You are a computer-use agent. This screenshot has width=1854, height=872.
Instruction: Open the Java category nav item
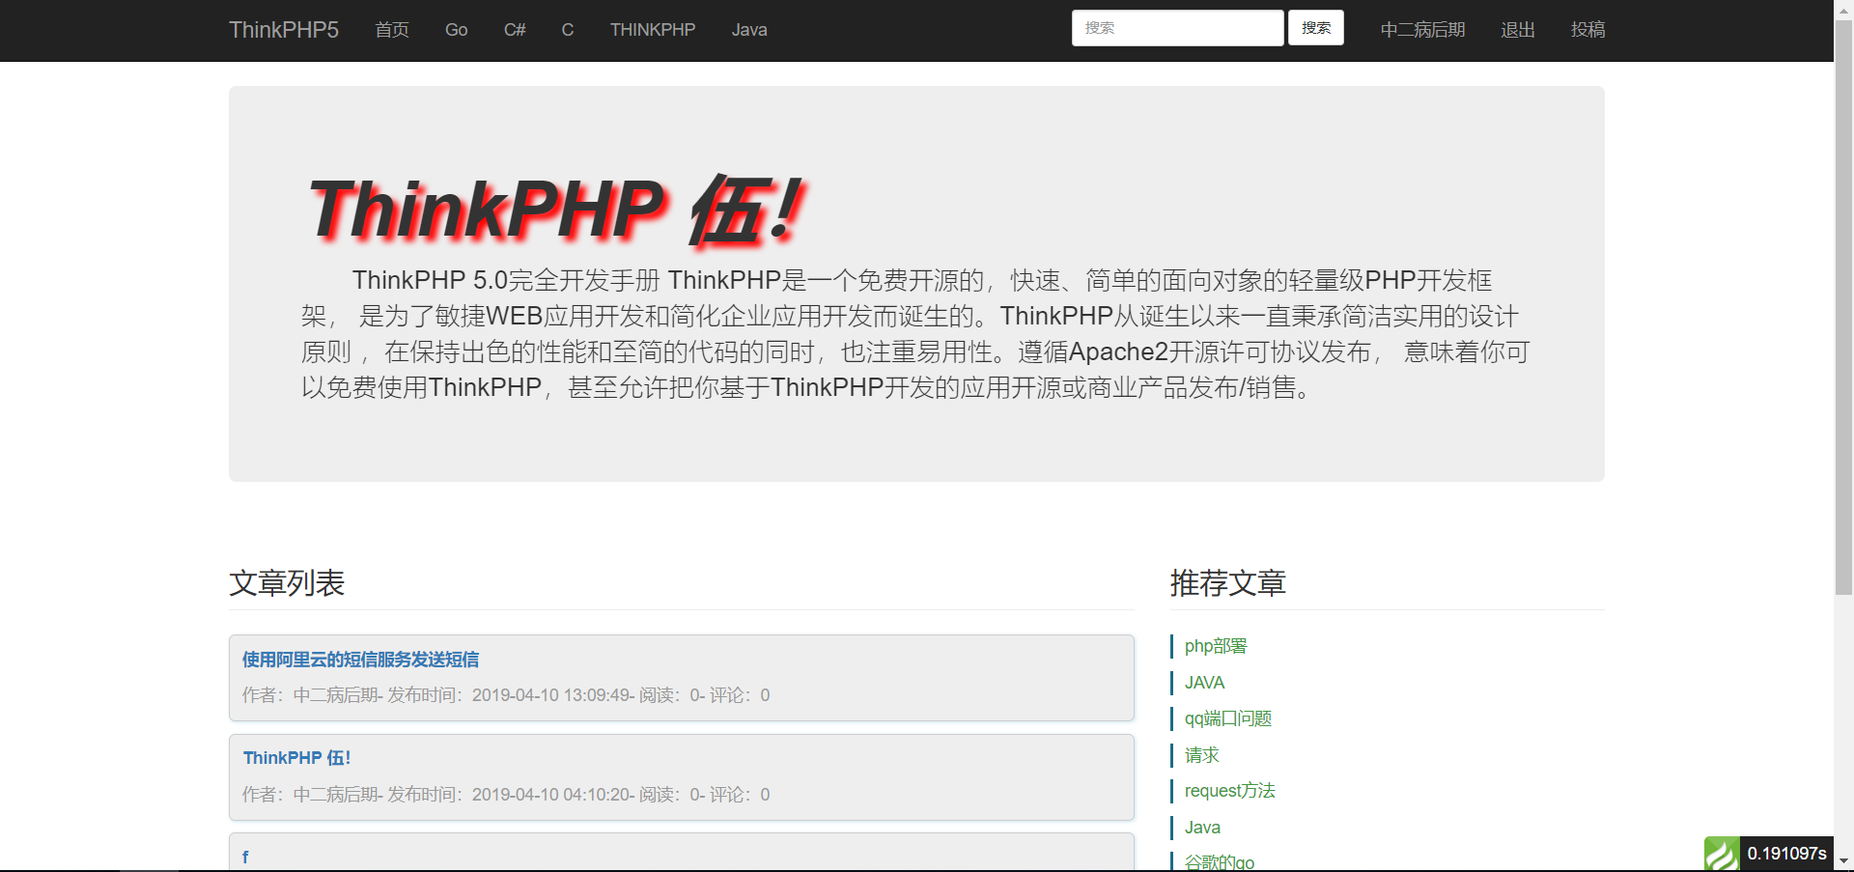tap(749, 30)
